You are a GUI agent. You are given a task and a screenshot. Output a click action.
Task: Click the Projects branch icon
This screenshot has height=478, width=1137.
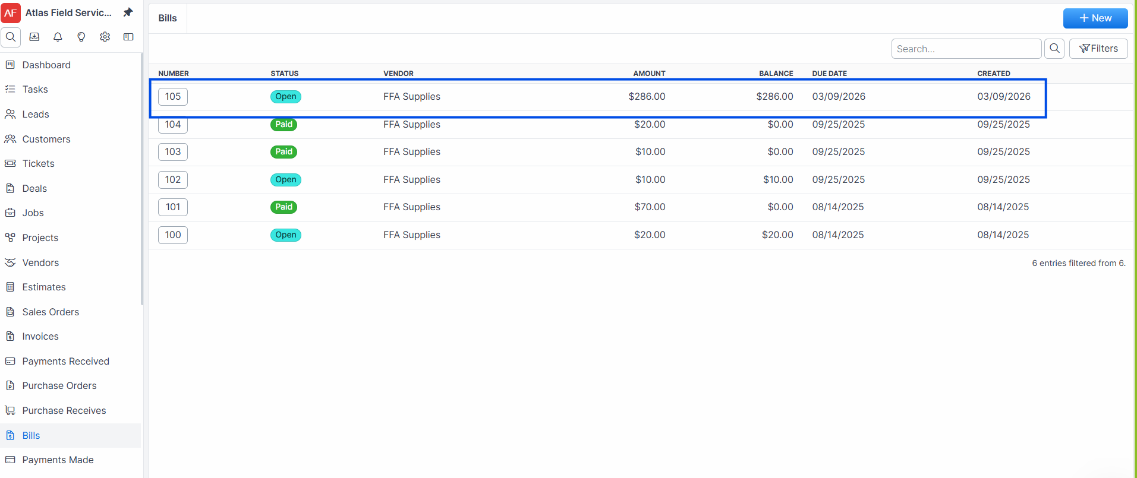tap(10, 238)
